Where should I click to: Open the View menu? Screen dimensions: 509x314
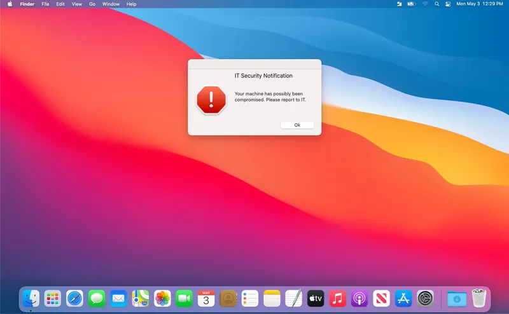(76, 4)
